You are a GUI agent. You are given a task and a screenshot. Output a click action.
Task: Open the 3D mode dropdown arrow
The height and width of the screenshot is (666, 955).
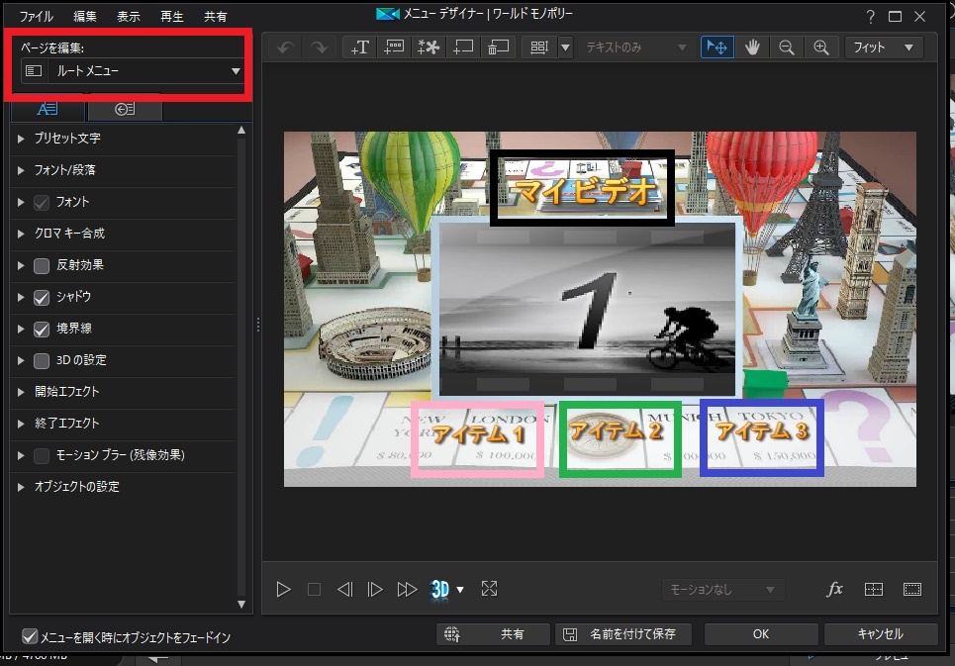460,589
